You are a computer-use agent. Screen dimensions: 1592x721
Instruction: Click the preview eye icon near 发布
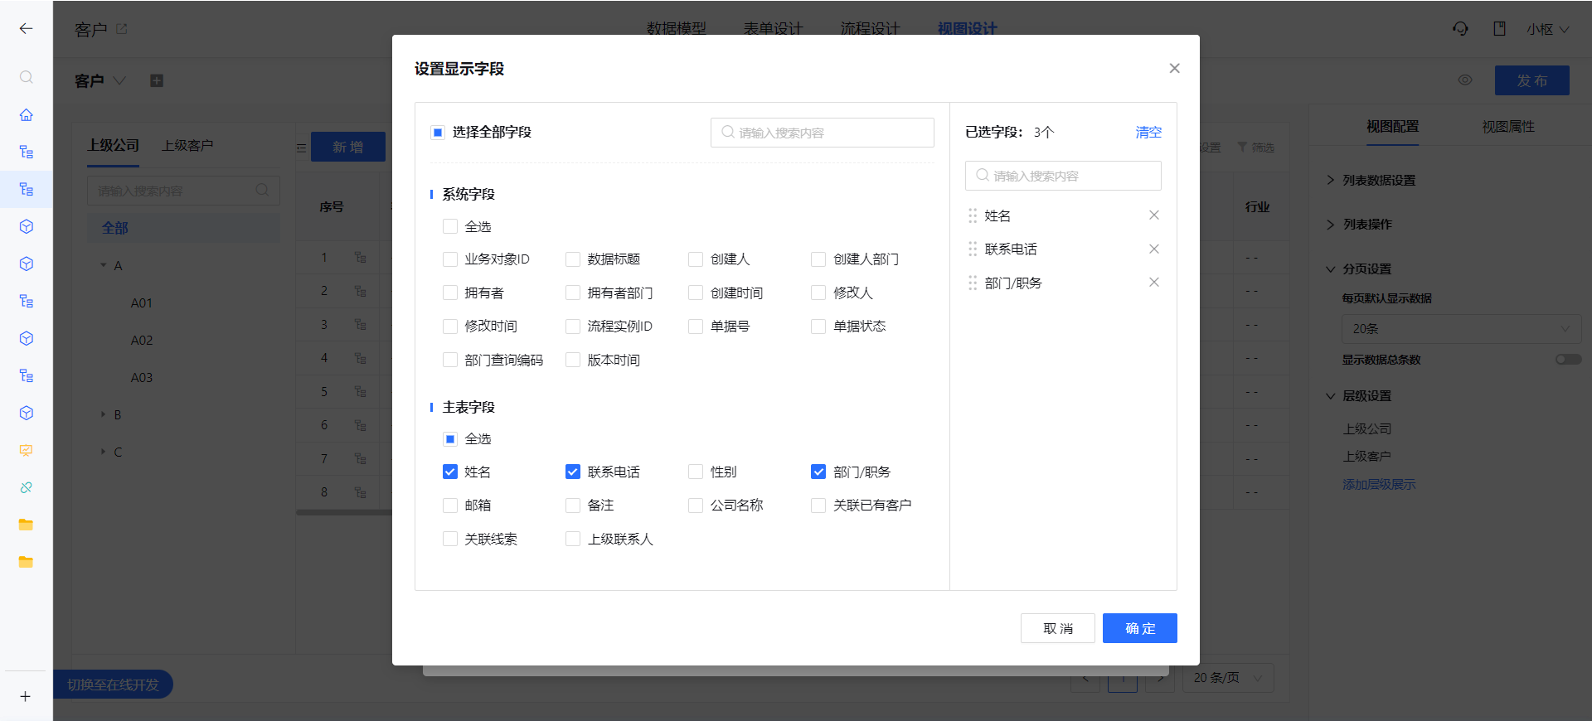pos(1465,80)
